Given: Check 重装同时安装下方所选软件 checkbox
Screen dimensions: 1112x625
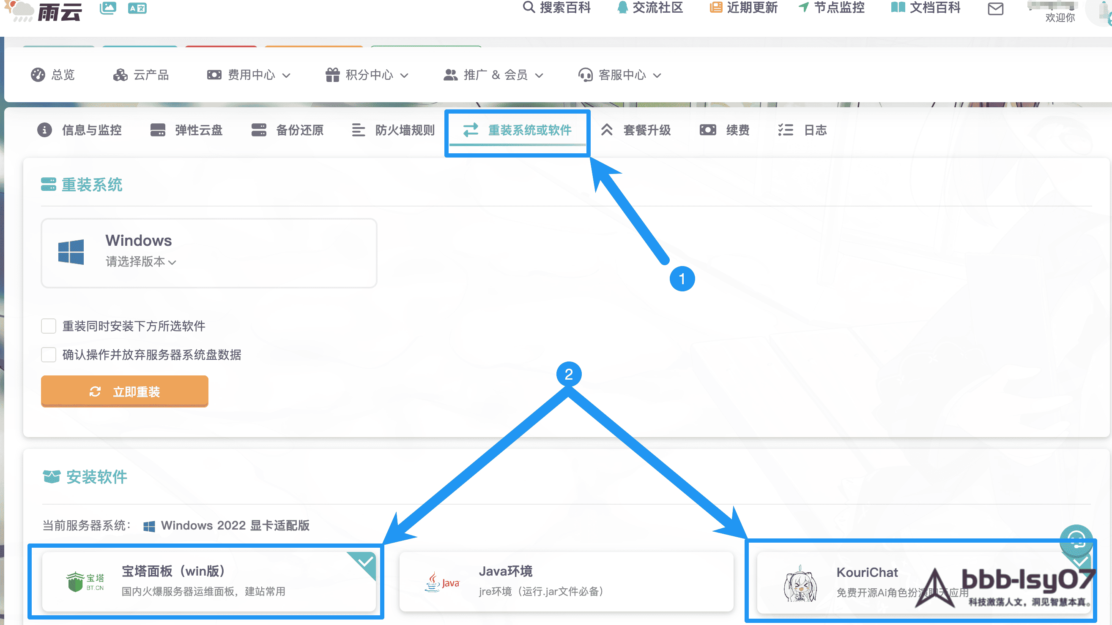Looking at the screenshot, I should click(48, 326).
